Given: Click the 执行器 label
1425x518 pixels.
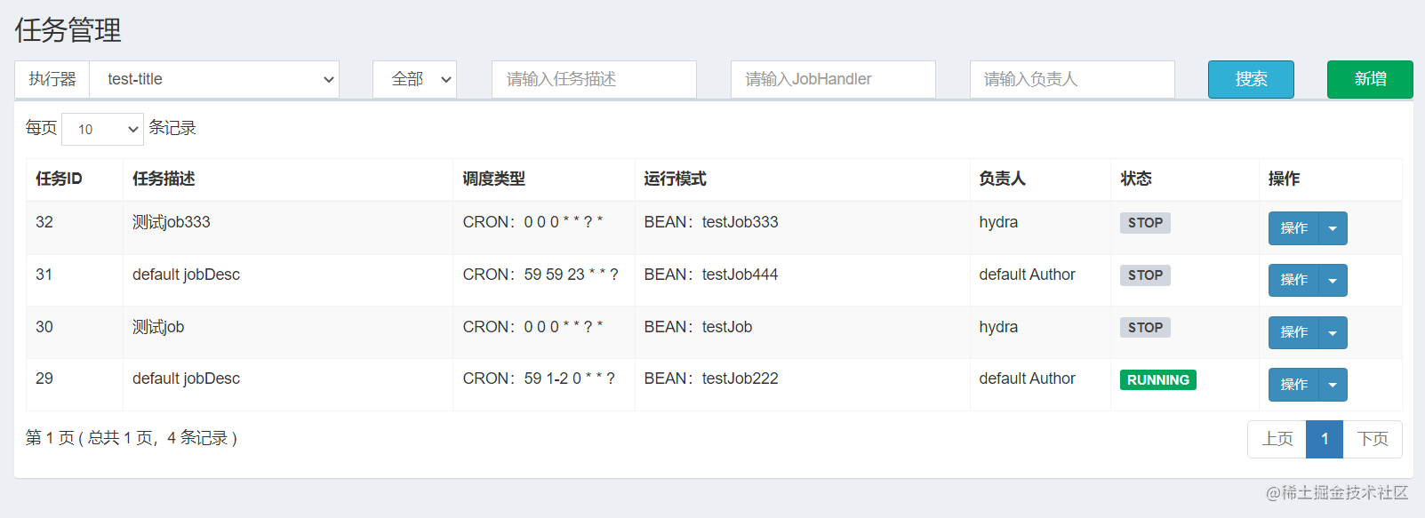Looking at the screenshot, I should point(52,79).
